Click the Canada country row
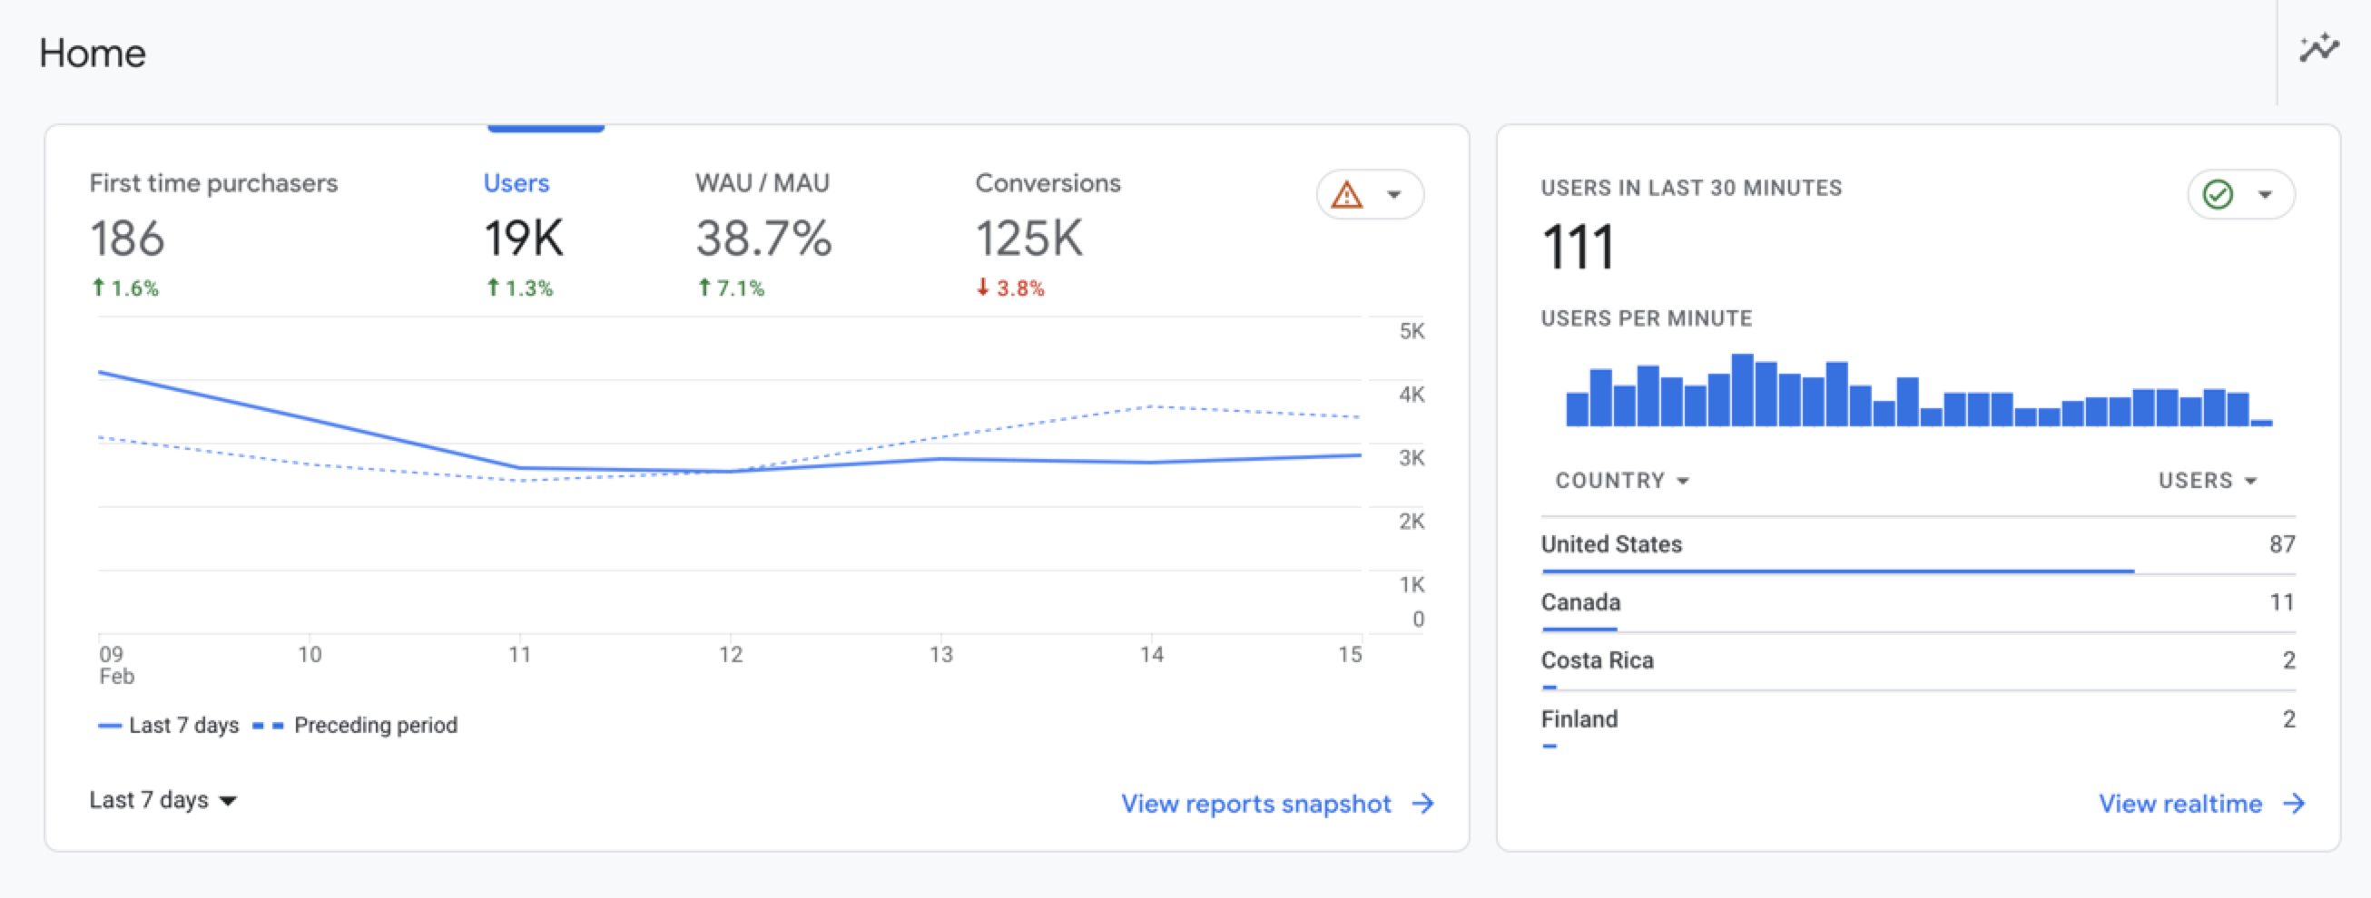 1918,604
